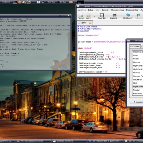Switch to gtkrc gedit taskbar item
The width and height of the screenshot is (143, 143).
(133, 141)
